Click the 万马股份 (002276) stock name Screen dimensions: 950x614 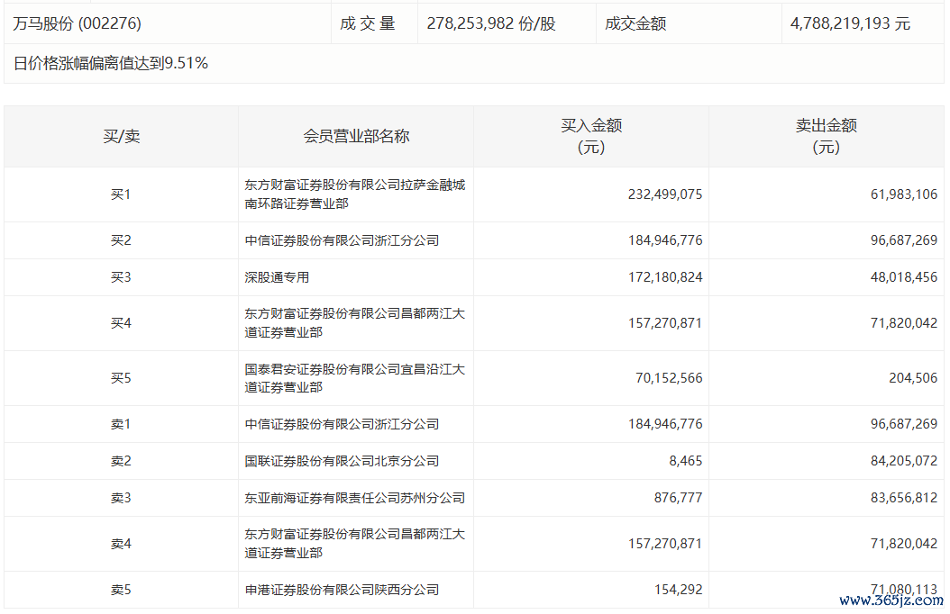coord(78,23)
